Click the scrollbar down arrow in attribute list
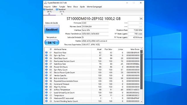 141,101
